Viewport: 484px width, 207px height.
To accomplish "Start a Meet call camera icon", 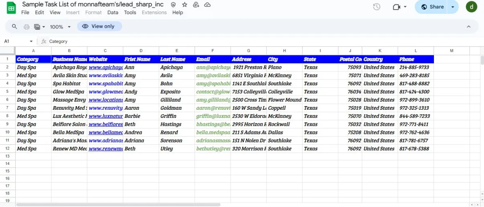I will (x=396, y=7).
